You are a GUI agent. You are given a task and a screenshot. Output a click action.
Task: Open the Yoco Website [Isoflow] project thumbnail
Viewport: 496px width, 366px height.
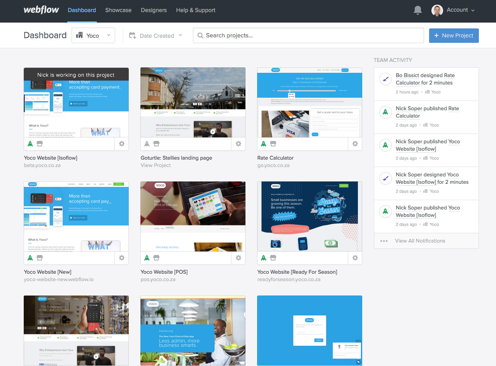[76, 102]
